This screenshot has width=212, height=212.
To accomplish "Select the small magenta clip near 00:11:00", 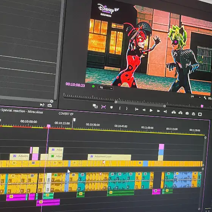I will coord(156,192).
